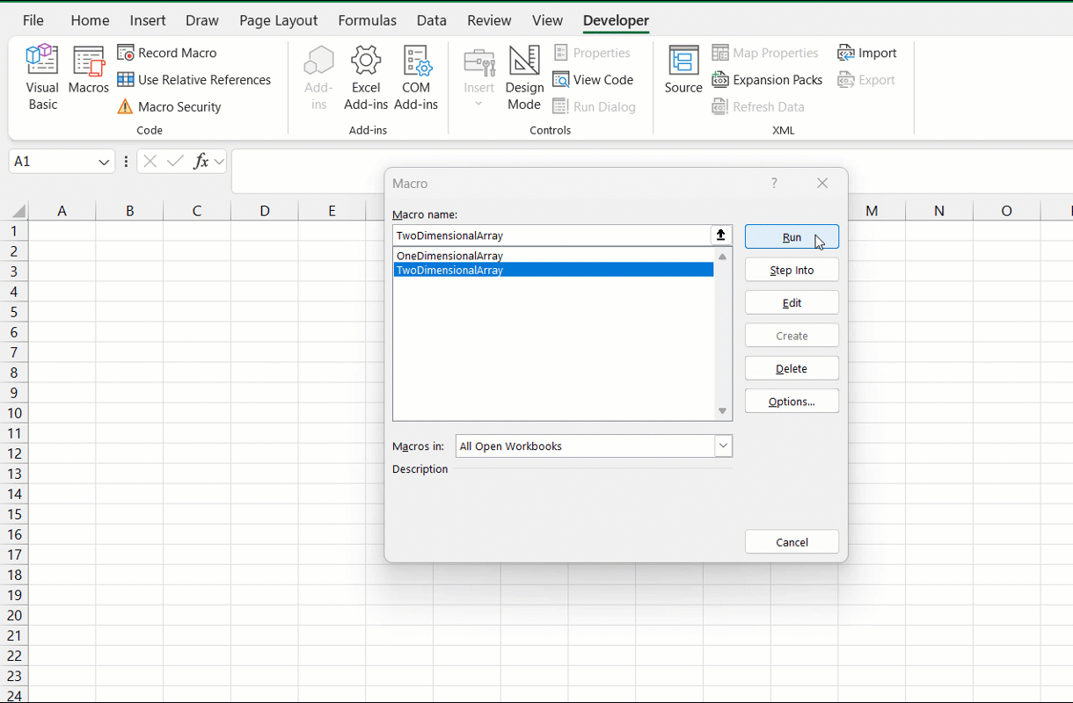1073x703 pixels.
Task: Select row 20 header
Action: click(14, 615)
